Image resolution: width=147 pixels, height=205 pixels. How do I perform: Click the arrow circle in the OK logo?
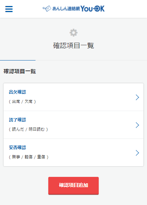point(97,9)
